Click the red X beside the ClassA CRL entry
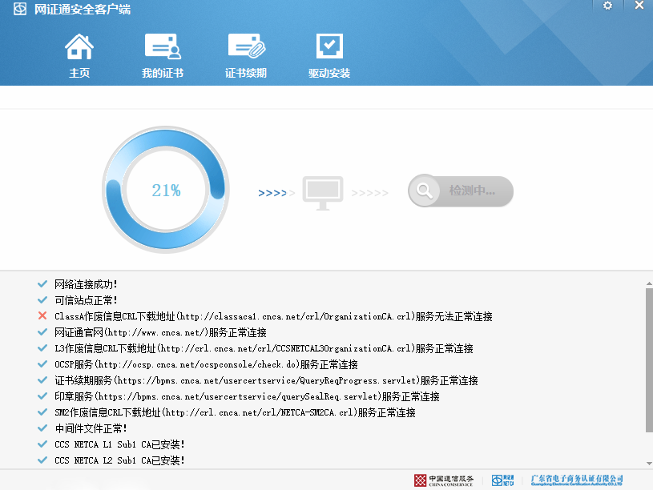Screen dimensions: 653x490 [x=42, y=316]
